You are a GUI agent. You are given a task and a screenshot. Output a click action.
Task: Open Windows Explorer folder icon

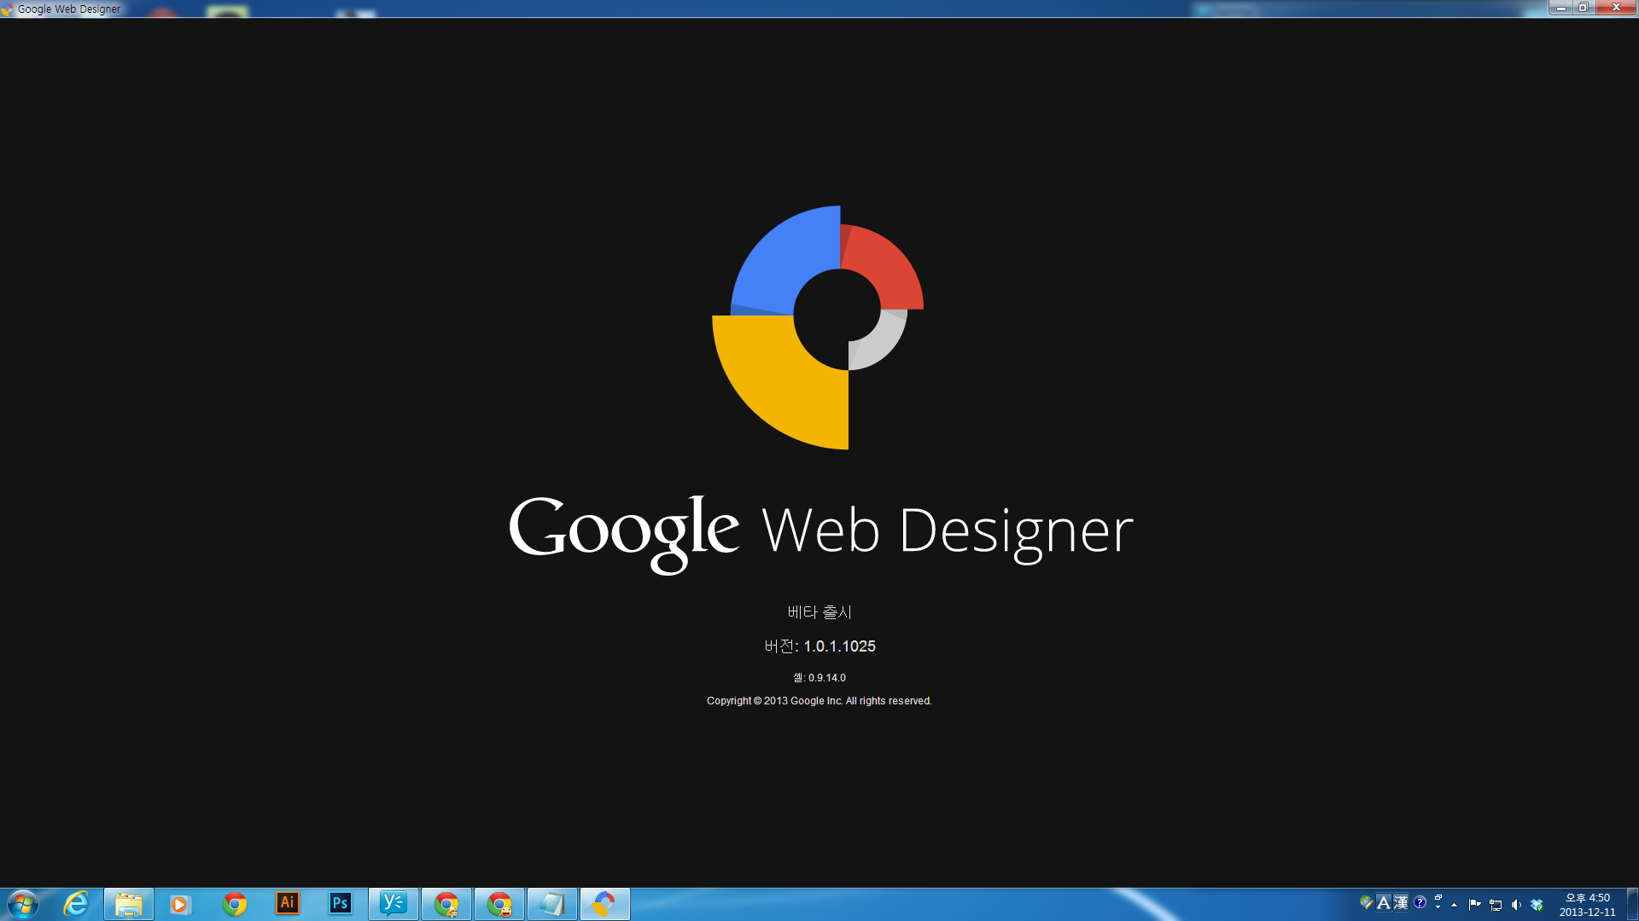coord(129,904)
